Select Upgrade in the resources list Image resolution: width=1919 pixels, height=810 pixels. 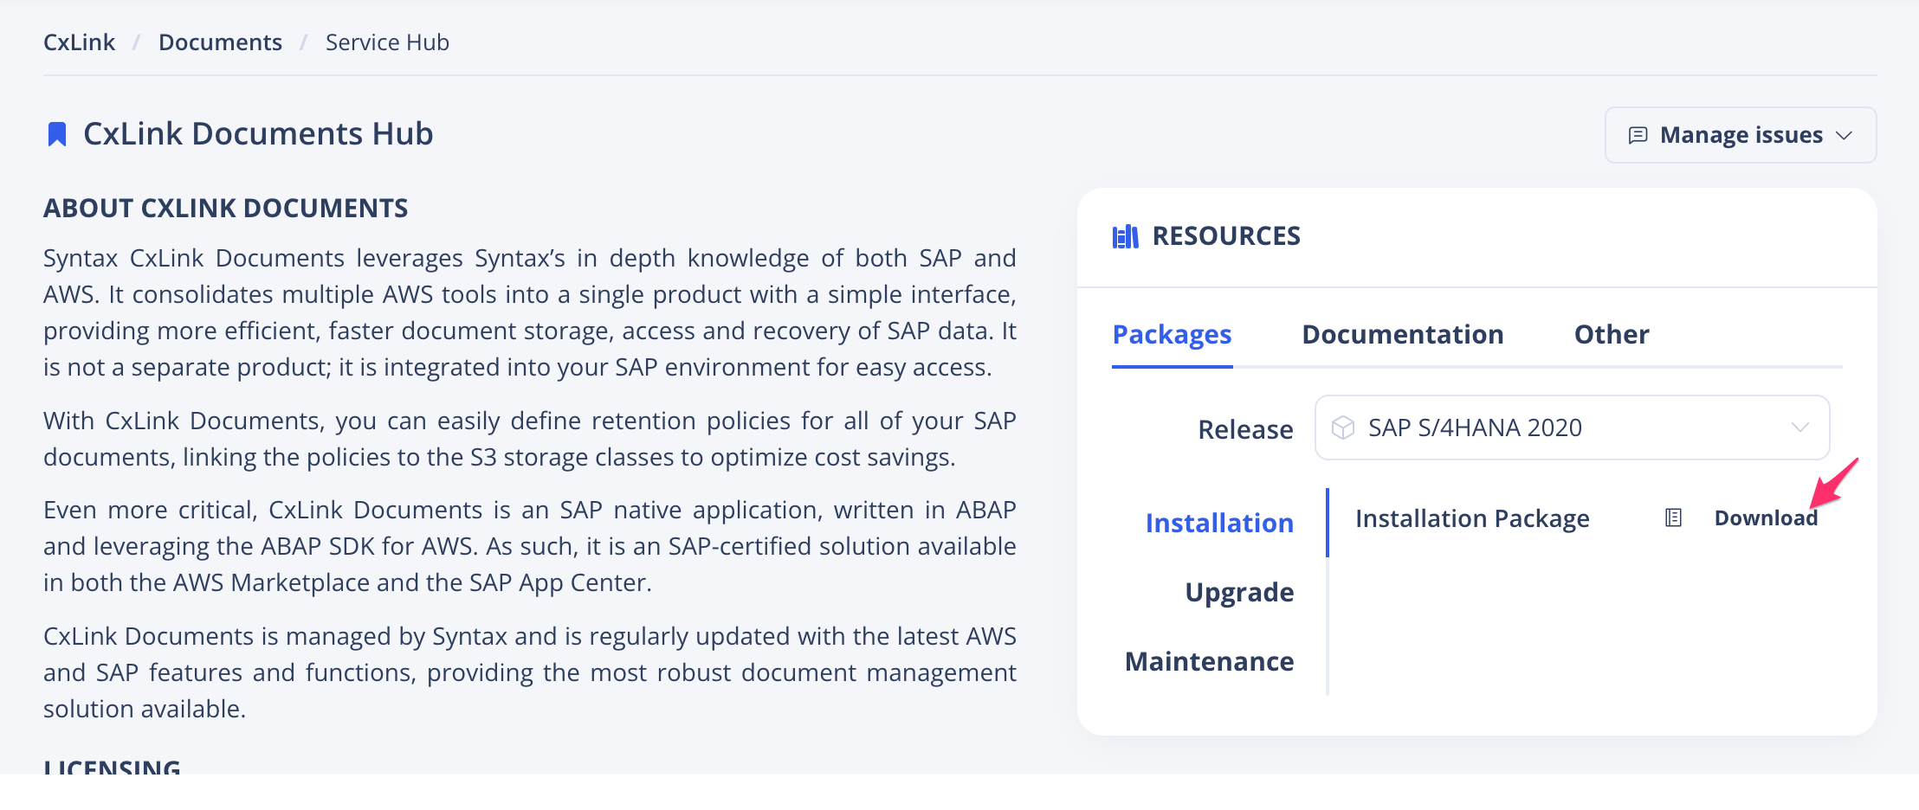tap(1240, 592)
